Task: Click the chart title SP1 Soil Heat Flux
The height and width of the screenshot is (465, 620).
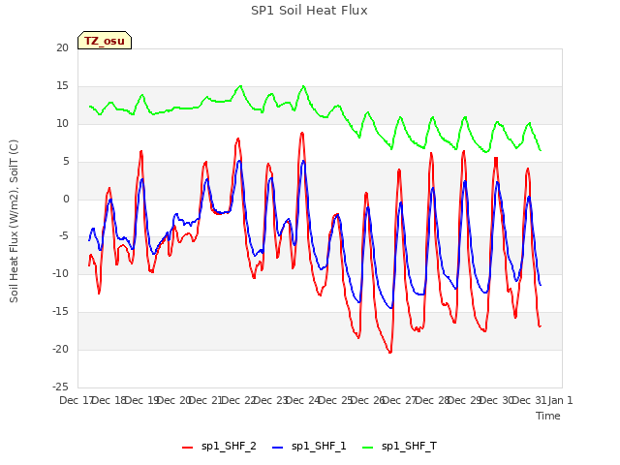Action: (x=309, y=11)
